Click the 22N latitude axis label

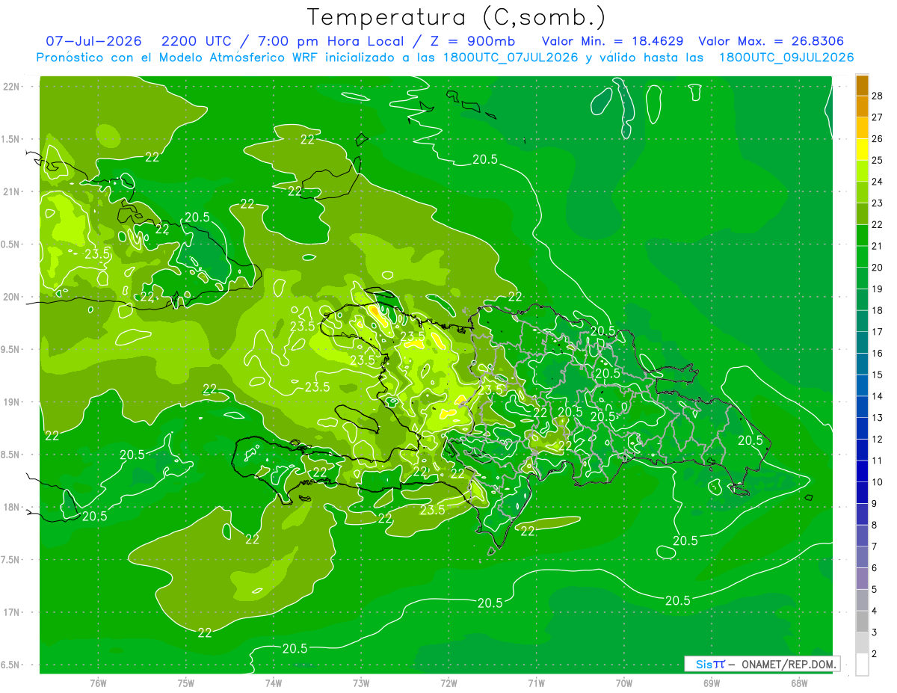(x=11, y=87)
